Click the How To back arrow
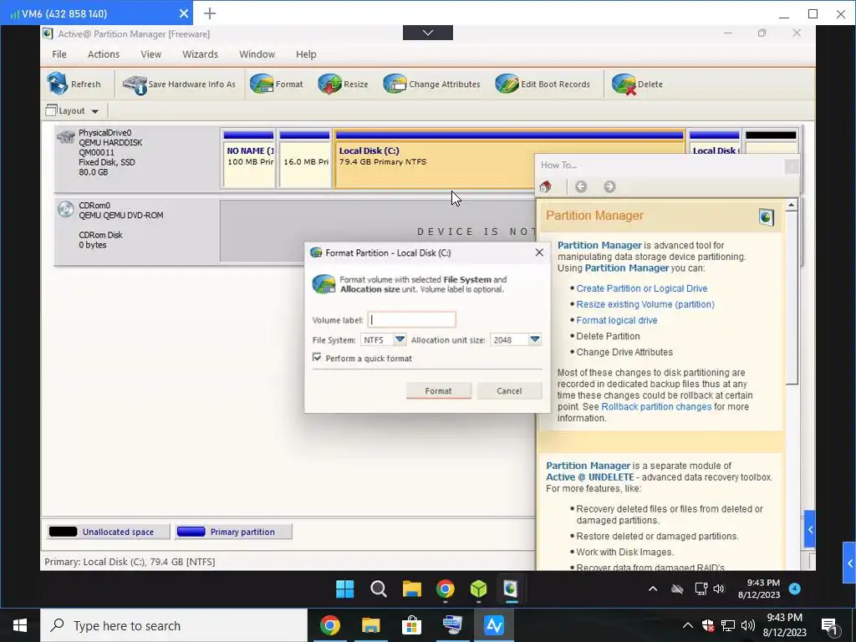 click(x=581, y=186)
